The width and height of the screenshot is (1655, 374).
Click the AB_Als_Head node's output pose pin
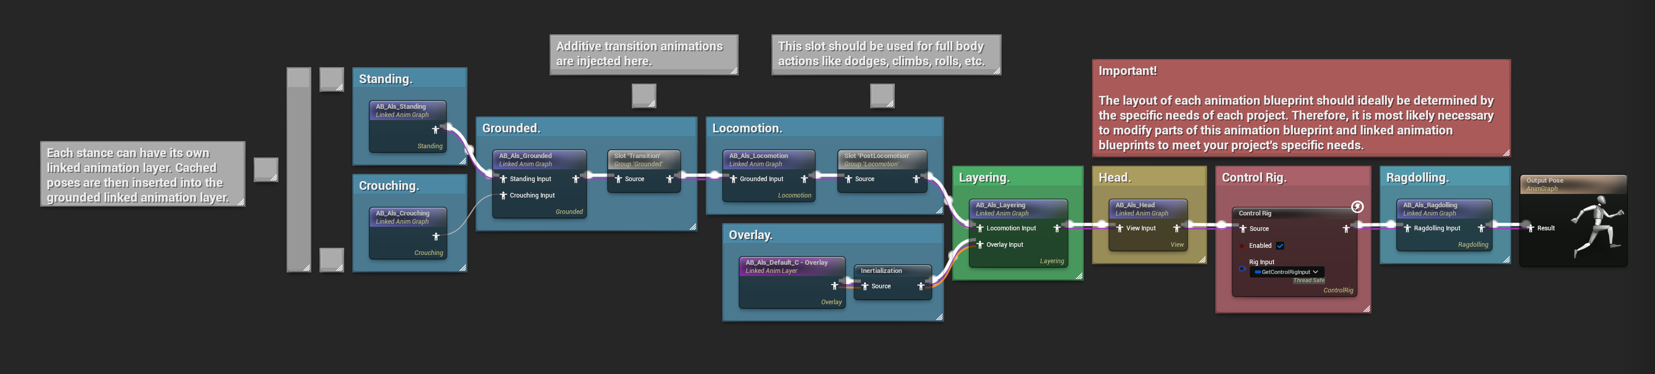click(x=1176, y=228)
